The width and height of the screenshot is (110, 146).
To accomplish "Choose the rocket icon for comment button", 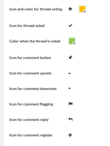I will (x=70, y=58).
